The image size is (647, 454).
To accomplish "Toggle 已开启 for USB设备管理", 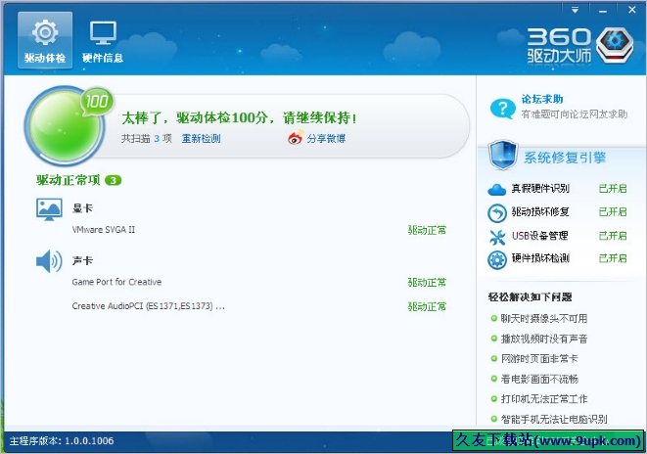I will (x=613, y=236).
